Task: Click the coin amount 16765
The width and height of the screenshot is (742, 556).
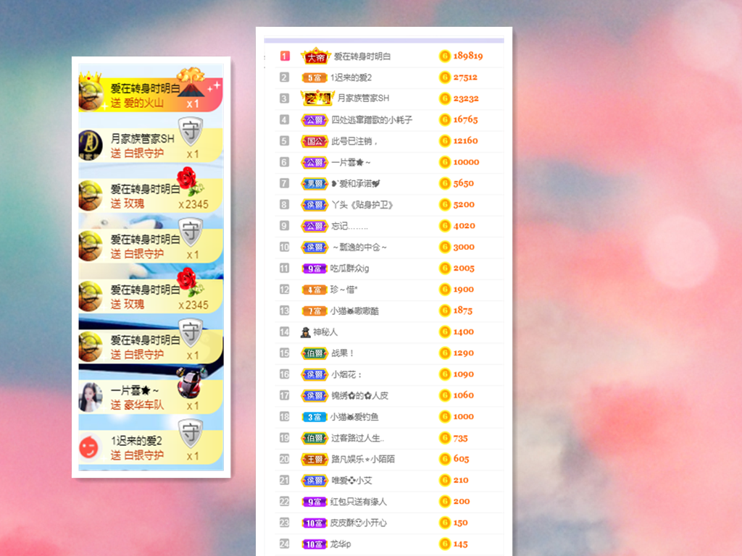Action: 466,119
